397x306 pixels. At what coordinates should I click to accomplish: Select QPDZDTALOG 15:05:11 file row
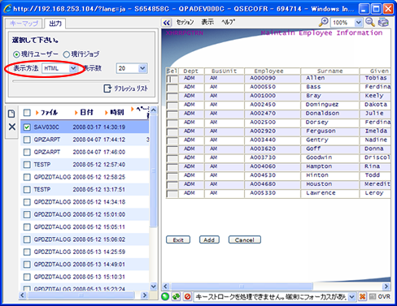85,226
